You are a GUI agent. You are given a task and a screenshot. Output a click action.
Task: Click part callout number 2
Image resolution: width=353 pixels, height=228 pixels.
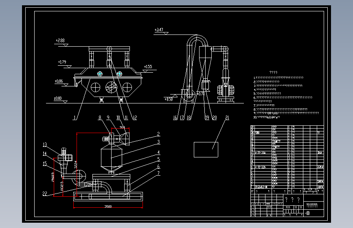pos(158,134)
